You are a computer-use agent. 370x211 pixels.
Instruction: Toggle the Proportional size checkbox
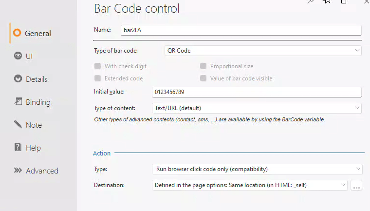[x=203, y=66]
